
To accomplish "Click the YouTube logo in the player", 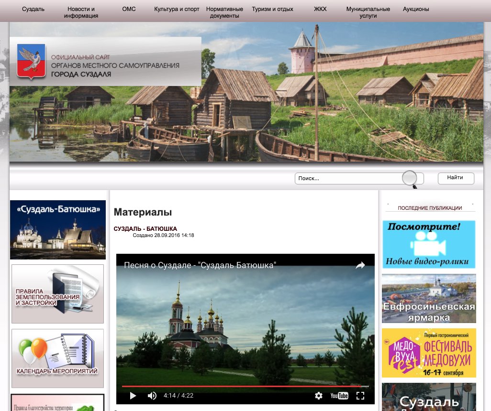I will pyautogui.click(x=339, y=396).
